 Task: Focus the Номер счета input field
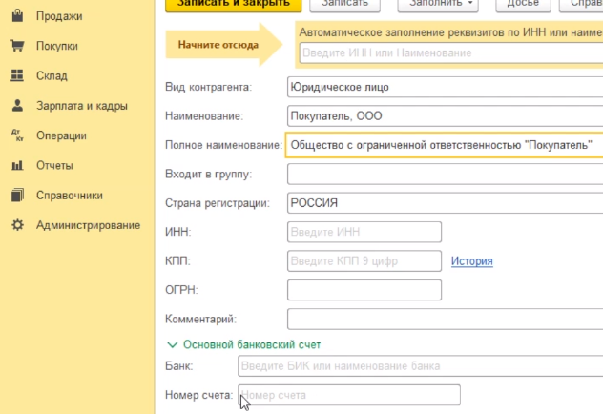point(348,395)
